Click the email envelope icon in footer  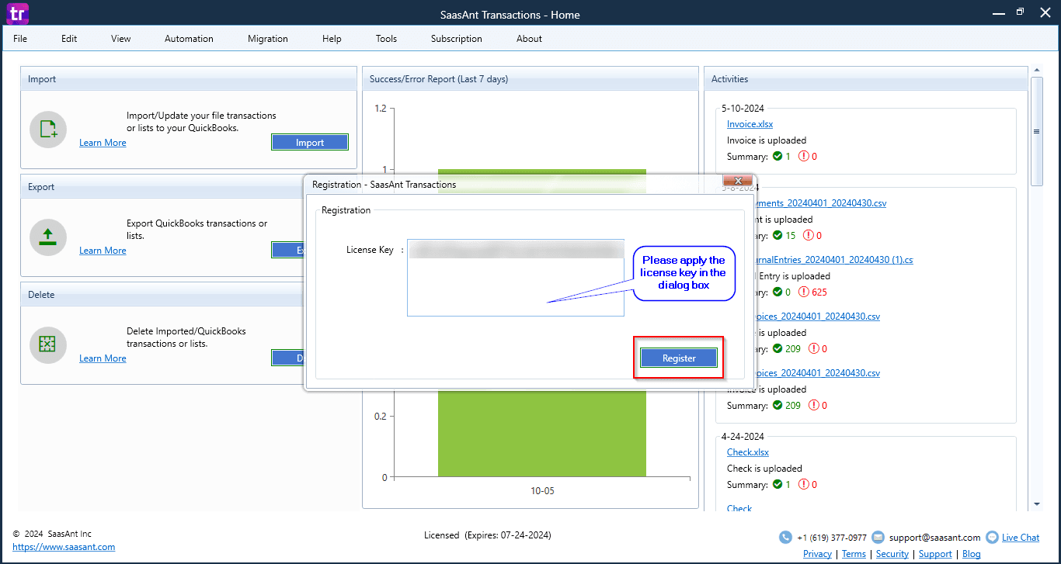878,537
